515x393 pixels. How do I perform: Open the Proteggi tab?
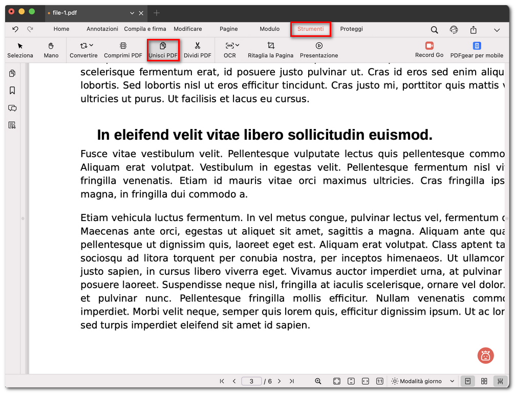coord(351,29)
